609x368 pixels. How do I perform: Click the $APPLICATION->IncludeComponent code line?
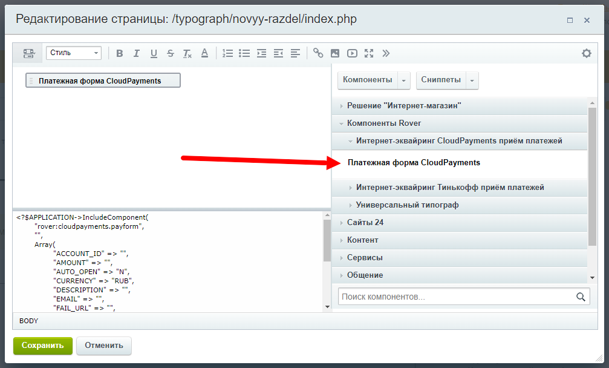[82, 217]
